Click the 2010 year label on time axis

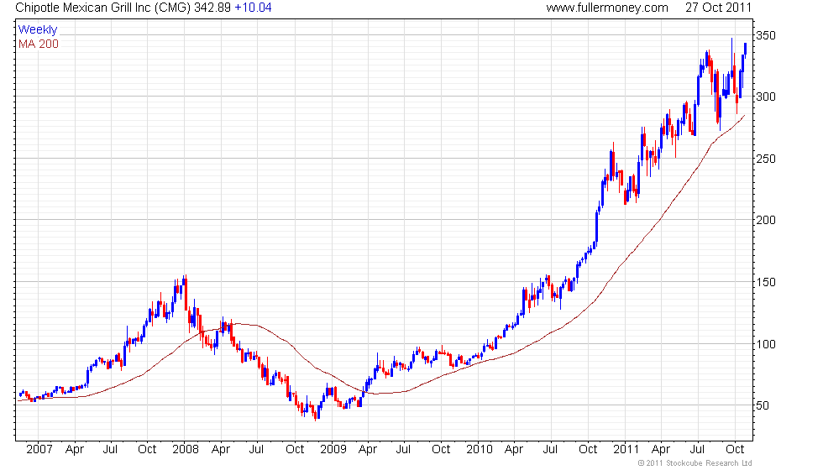click(x=480, y=450)
